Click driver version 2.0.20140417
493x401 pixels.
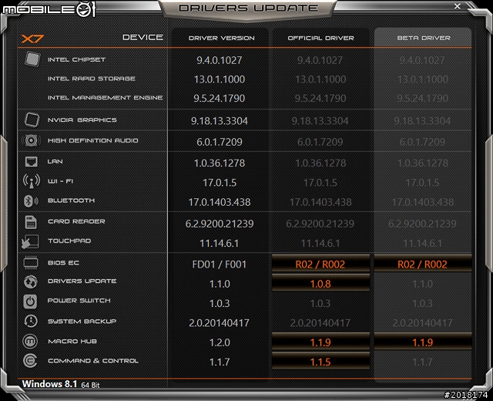click(x=220, y=323)
